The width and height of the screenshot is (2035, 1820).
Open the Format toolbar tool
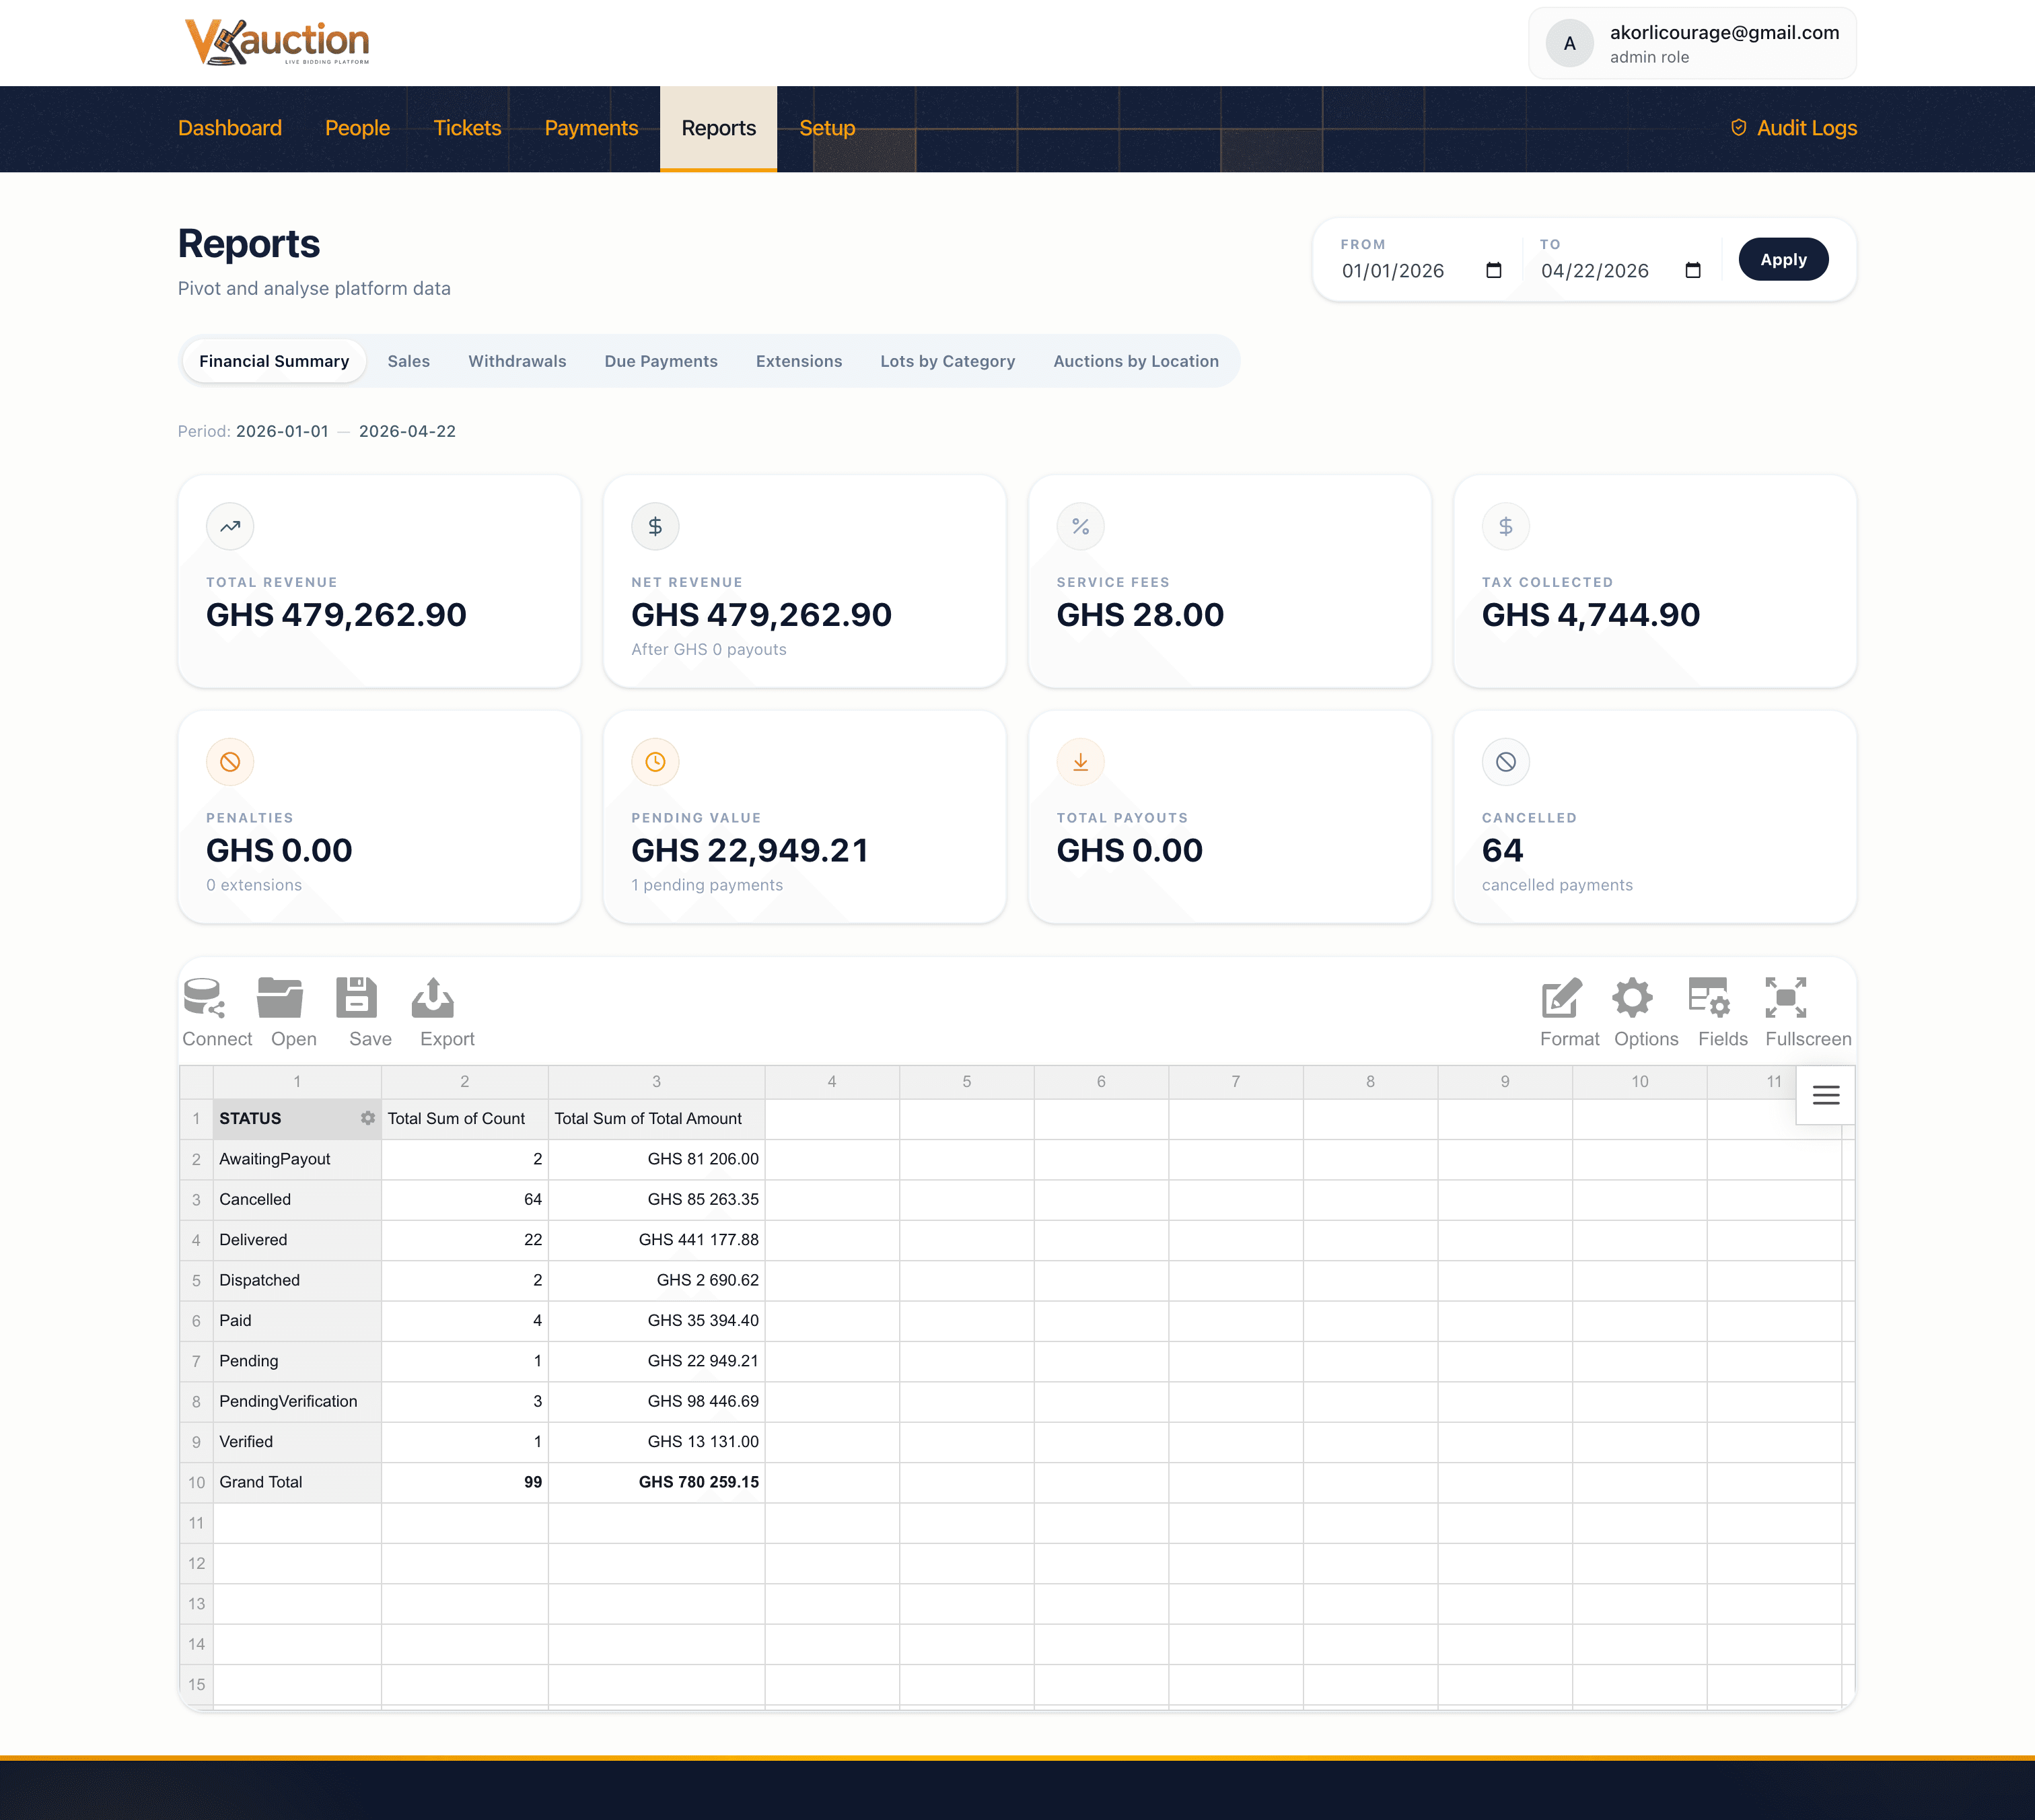point(1569,1012)
